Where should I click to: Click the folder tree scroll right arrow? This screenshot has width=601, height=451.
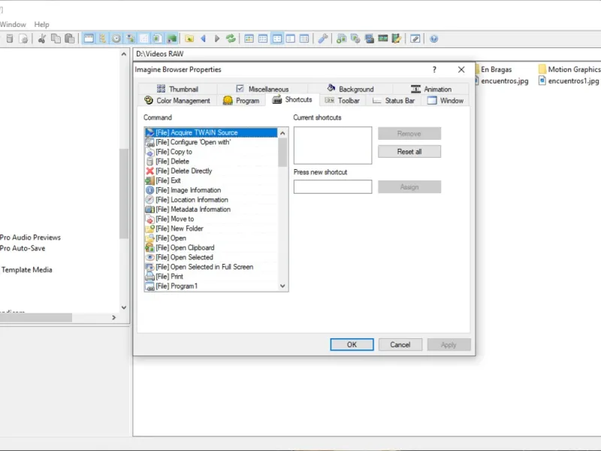(113, 317)
